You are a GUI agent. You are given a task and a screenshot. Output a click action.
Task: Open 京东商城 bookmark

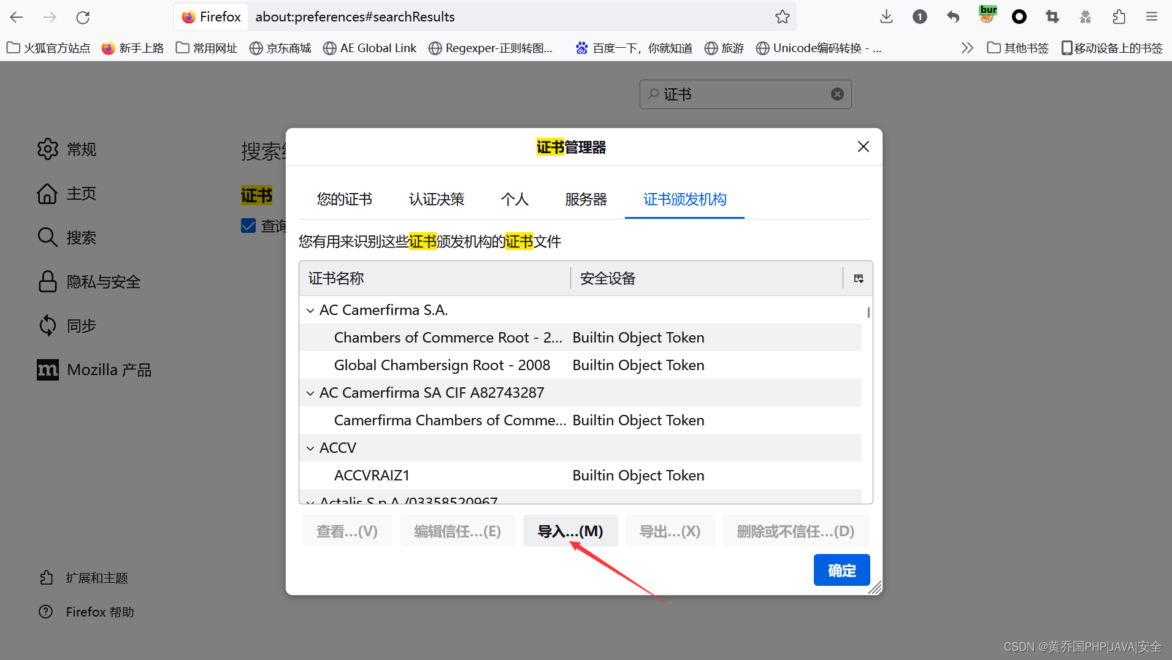tap(280, 48)
